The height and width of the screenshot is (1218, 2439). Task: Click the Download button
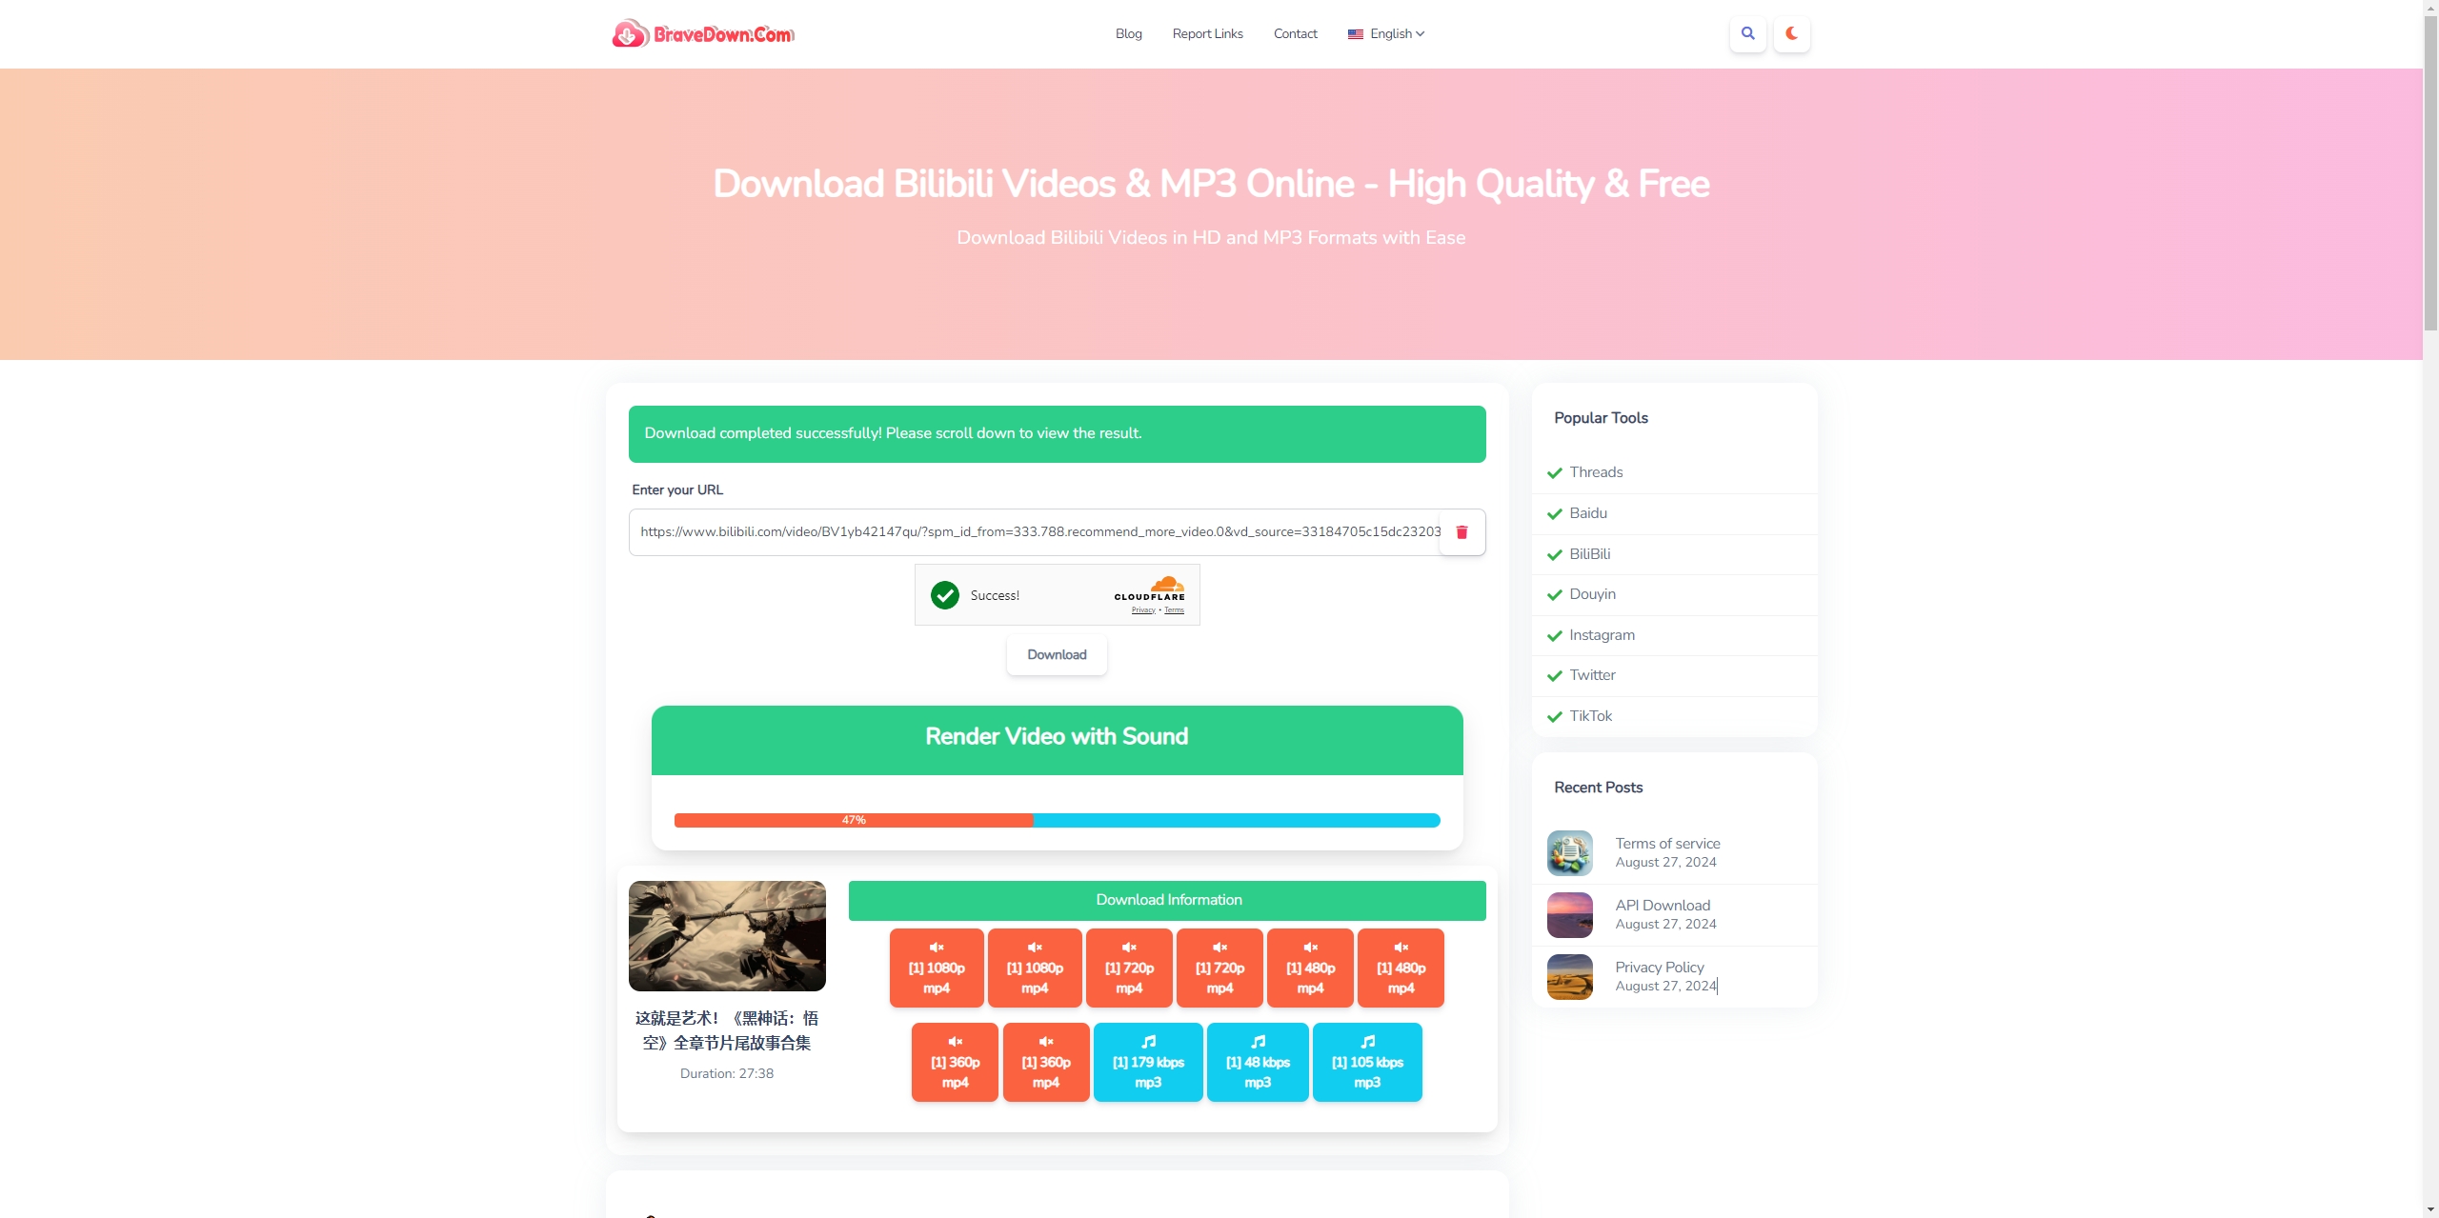point(1058,653)
